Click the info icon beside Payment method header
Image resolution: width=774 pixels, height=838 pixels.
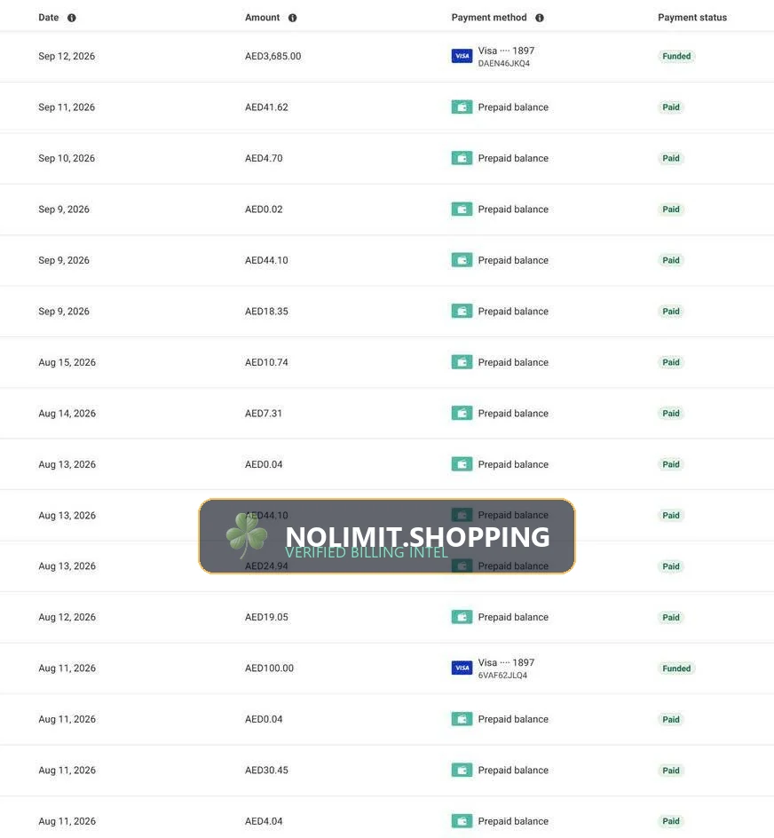click(x=540, y=18)
